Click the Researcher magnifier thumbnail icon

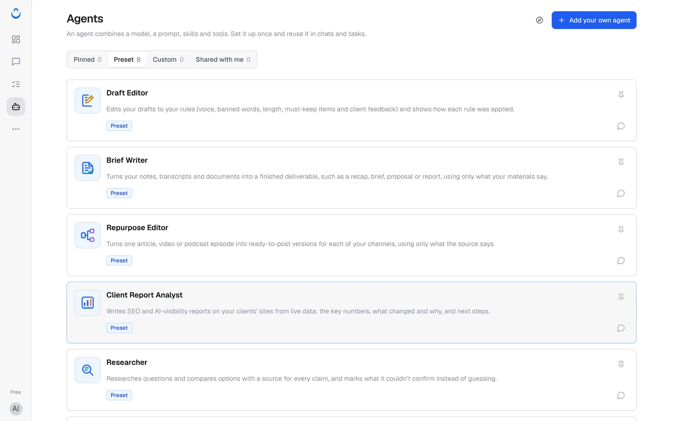click(x=88, y=370)
